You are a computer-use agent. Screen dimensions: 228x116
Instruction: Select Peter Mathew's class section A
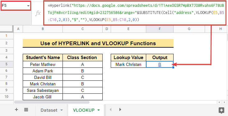(83, 64)
